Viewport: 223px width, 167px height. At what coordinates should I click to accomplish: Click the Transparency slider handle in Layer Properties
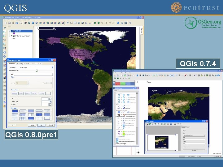coord(37,71)
